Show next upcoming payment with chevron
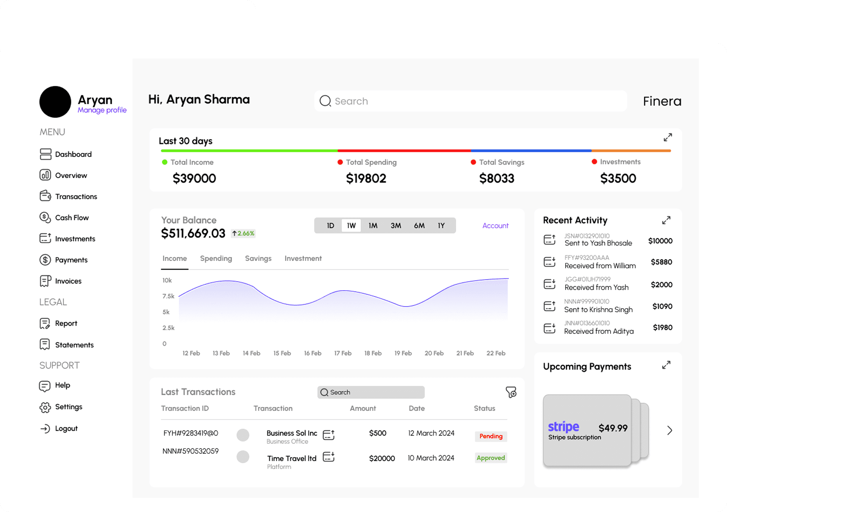Image resolution: width=860 pixels, height=512 pixels. (x=669, y=430)
